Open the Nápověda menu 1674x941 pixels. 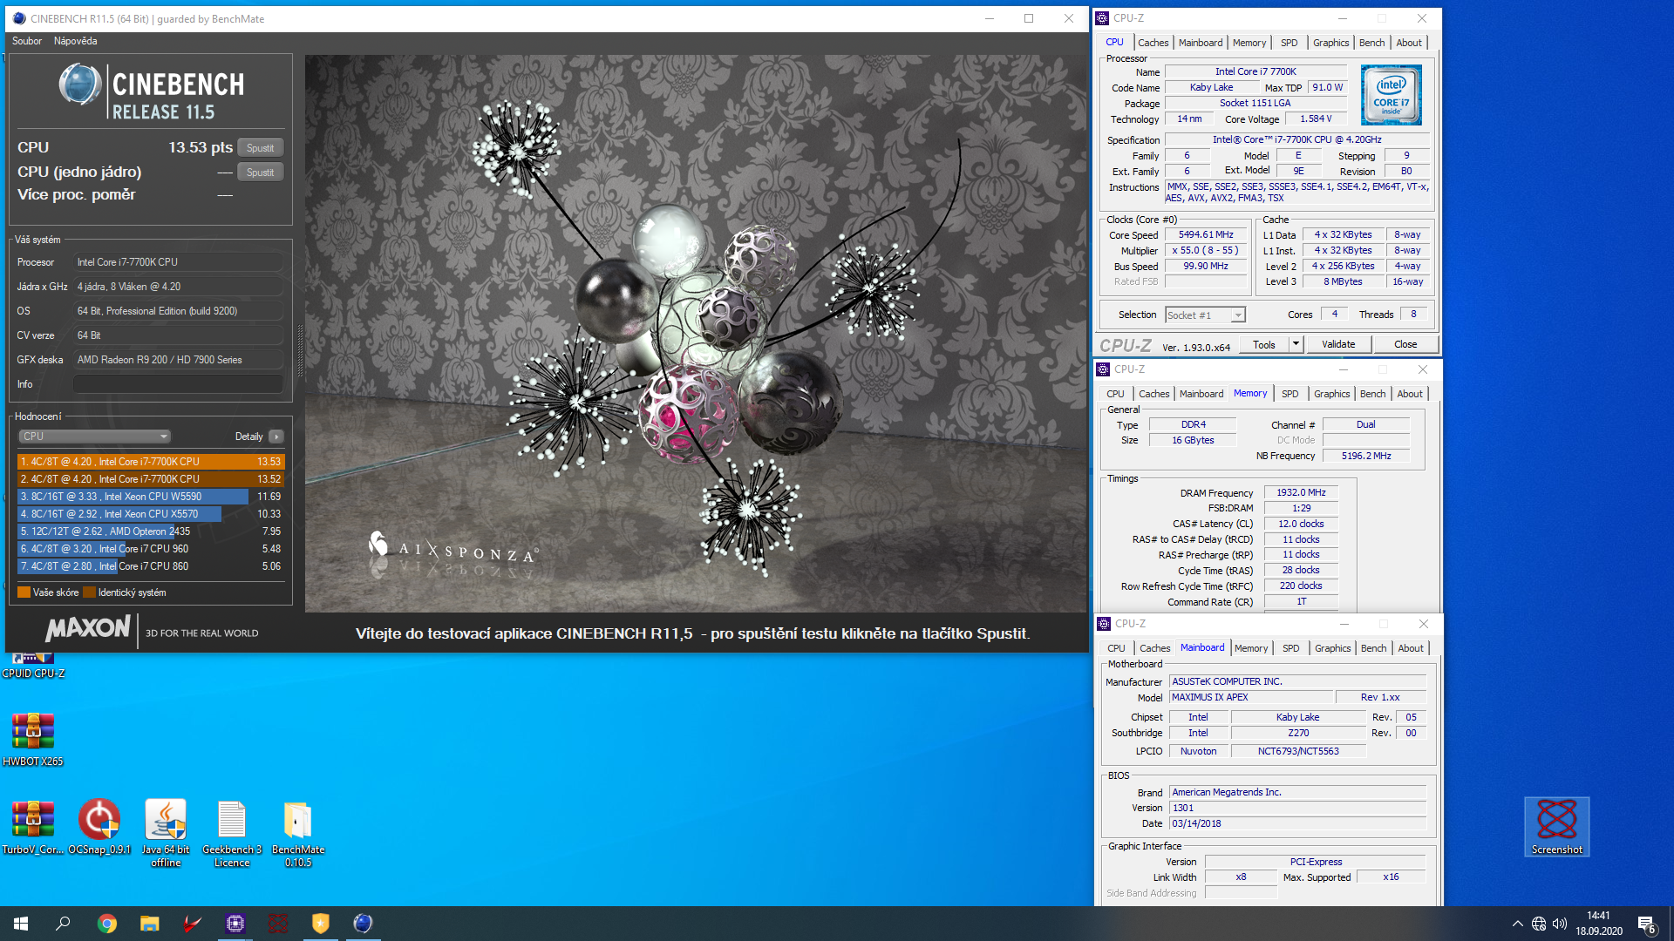click(x=76, y=41)
